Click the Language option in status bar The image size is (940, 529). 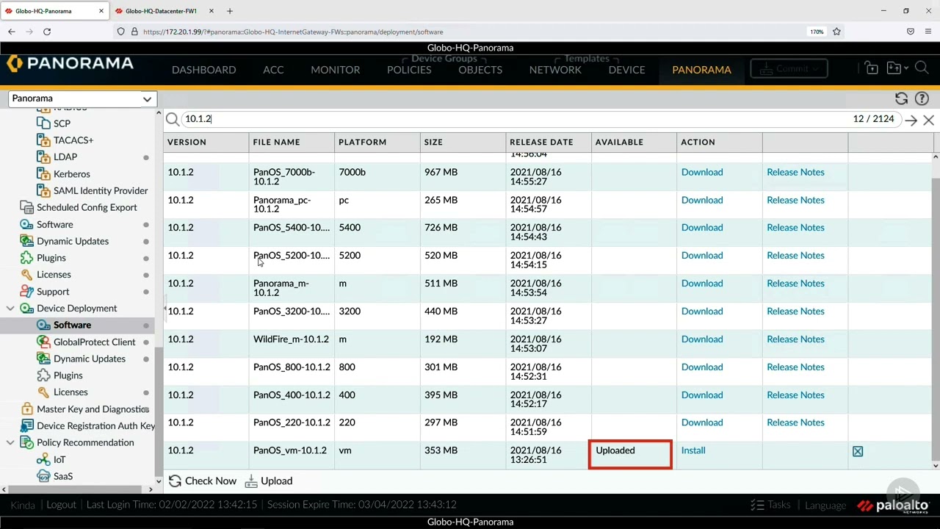pos(825,505)
